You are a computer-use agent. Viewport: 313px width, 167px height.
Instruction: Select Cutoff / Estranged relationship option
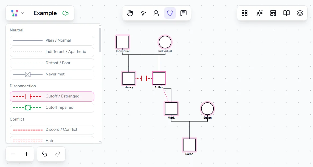(52, 96)
